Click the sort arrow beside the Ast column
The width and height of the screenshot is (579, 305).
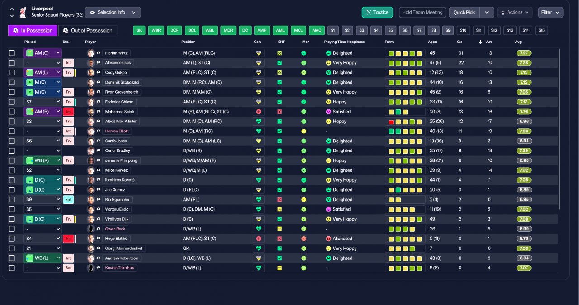[480, 42]
